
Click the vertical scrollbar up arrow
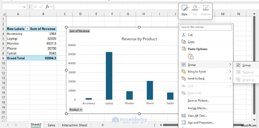[254, 14]
